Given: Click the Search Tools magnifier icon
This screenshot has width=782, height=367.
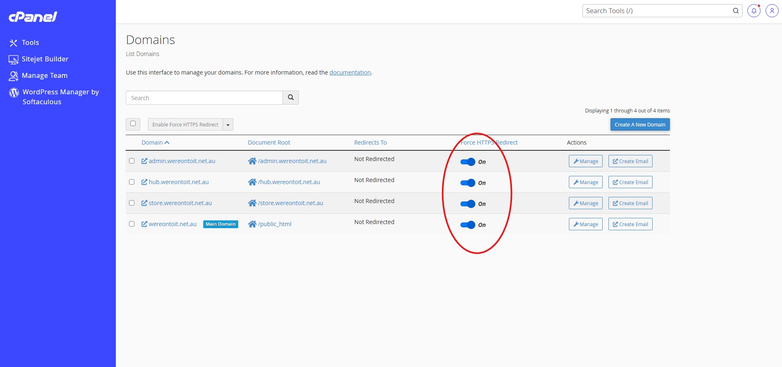Looking at the screenshot, I should click(736, 11).
